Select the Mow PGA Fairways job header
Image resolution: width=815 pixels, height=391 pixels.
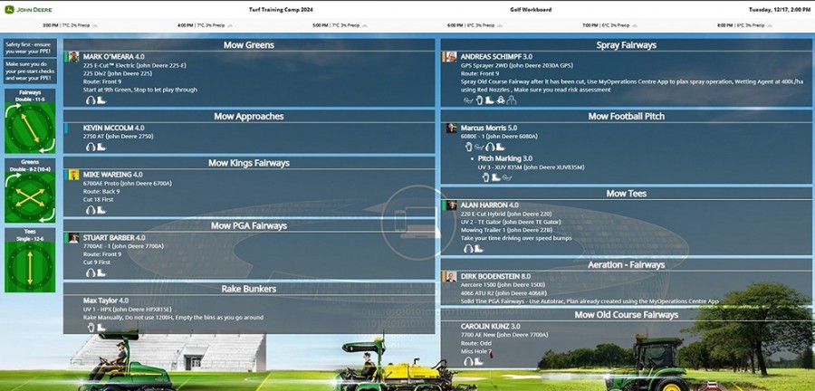tap(249, 226)
